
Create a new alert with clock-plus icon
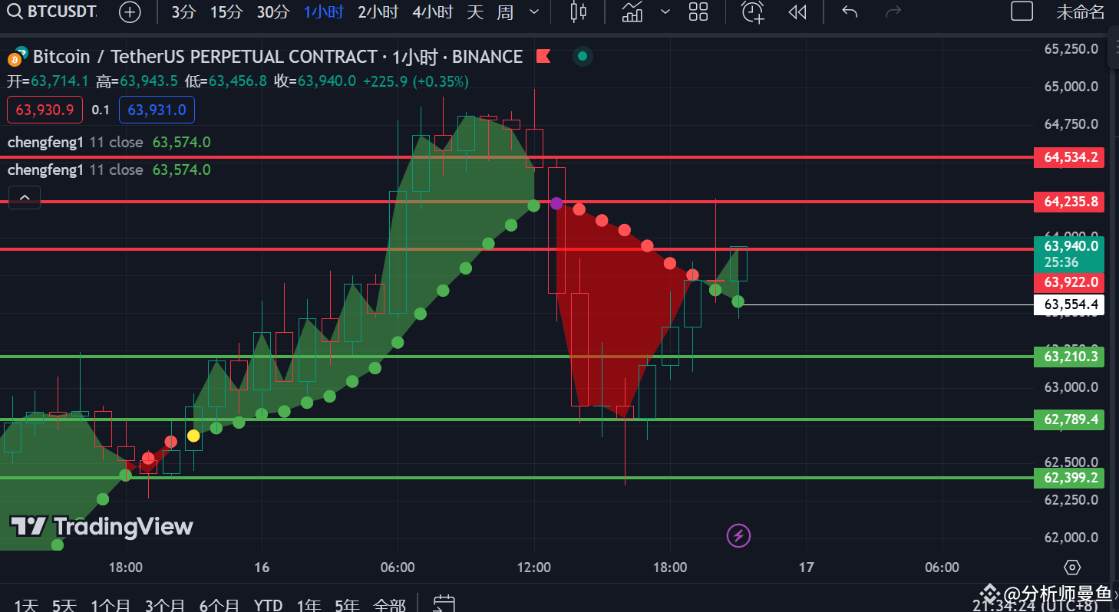point(752,12)
